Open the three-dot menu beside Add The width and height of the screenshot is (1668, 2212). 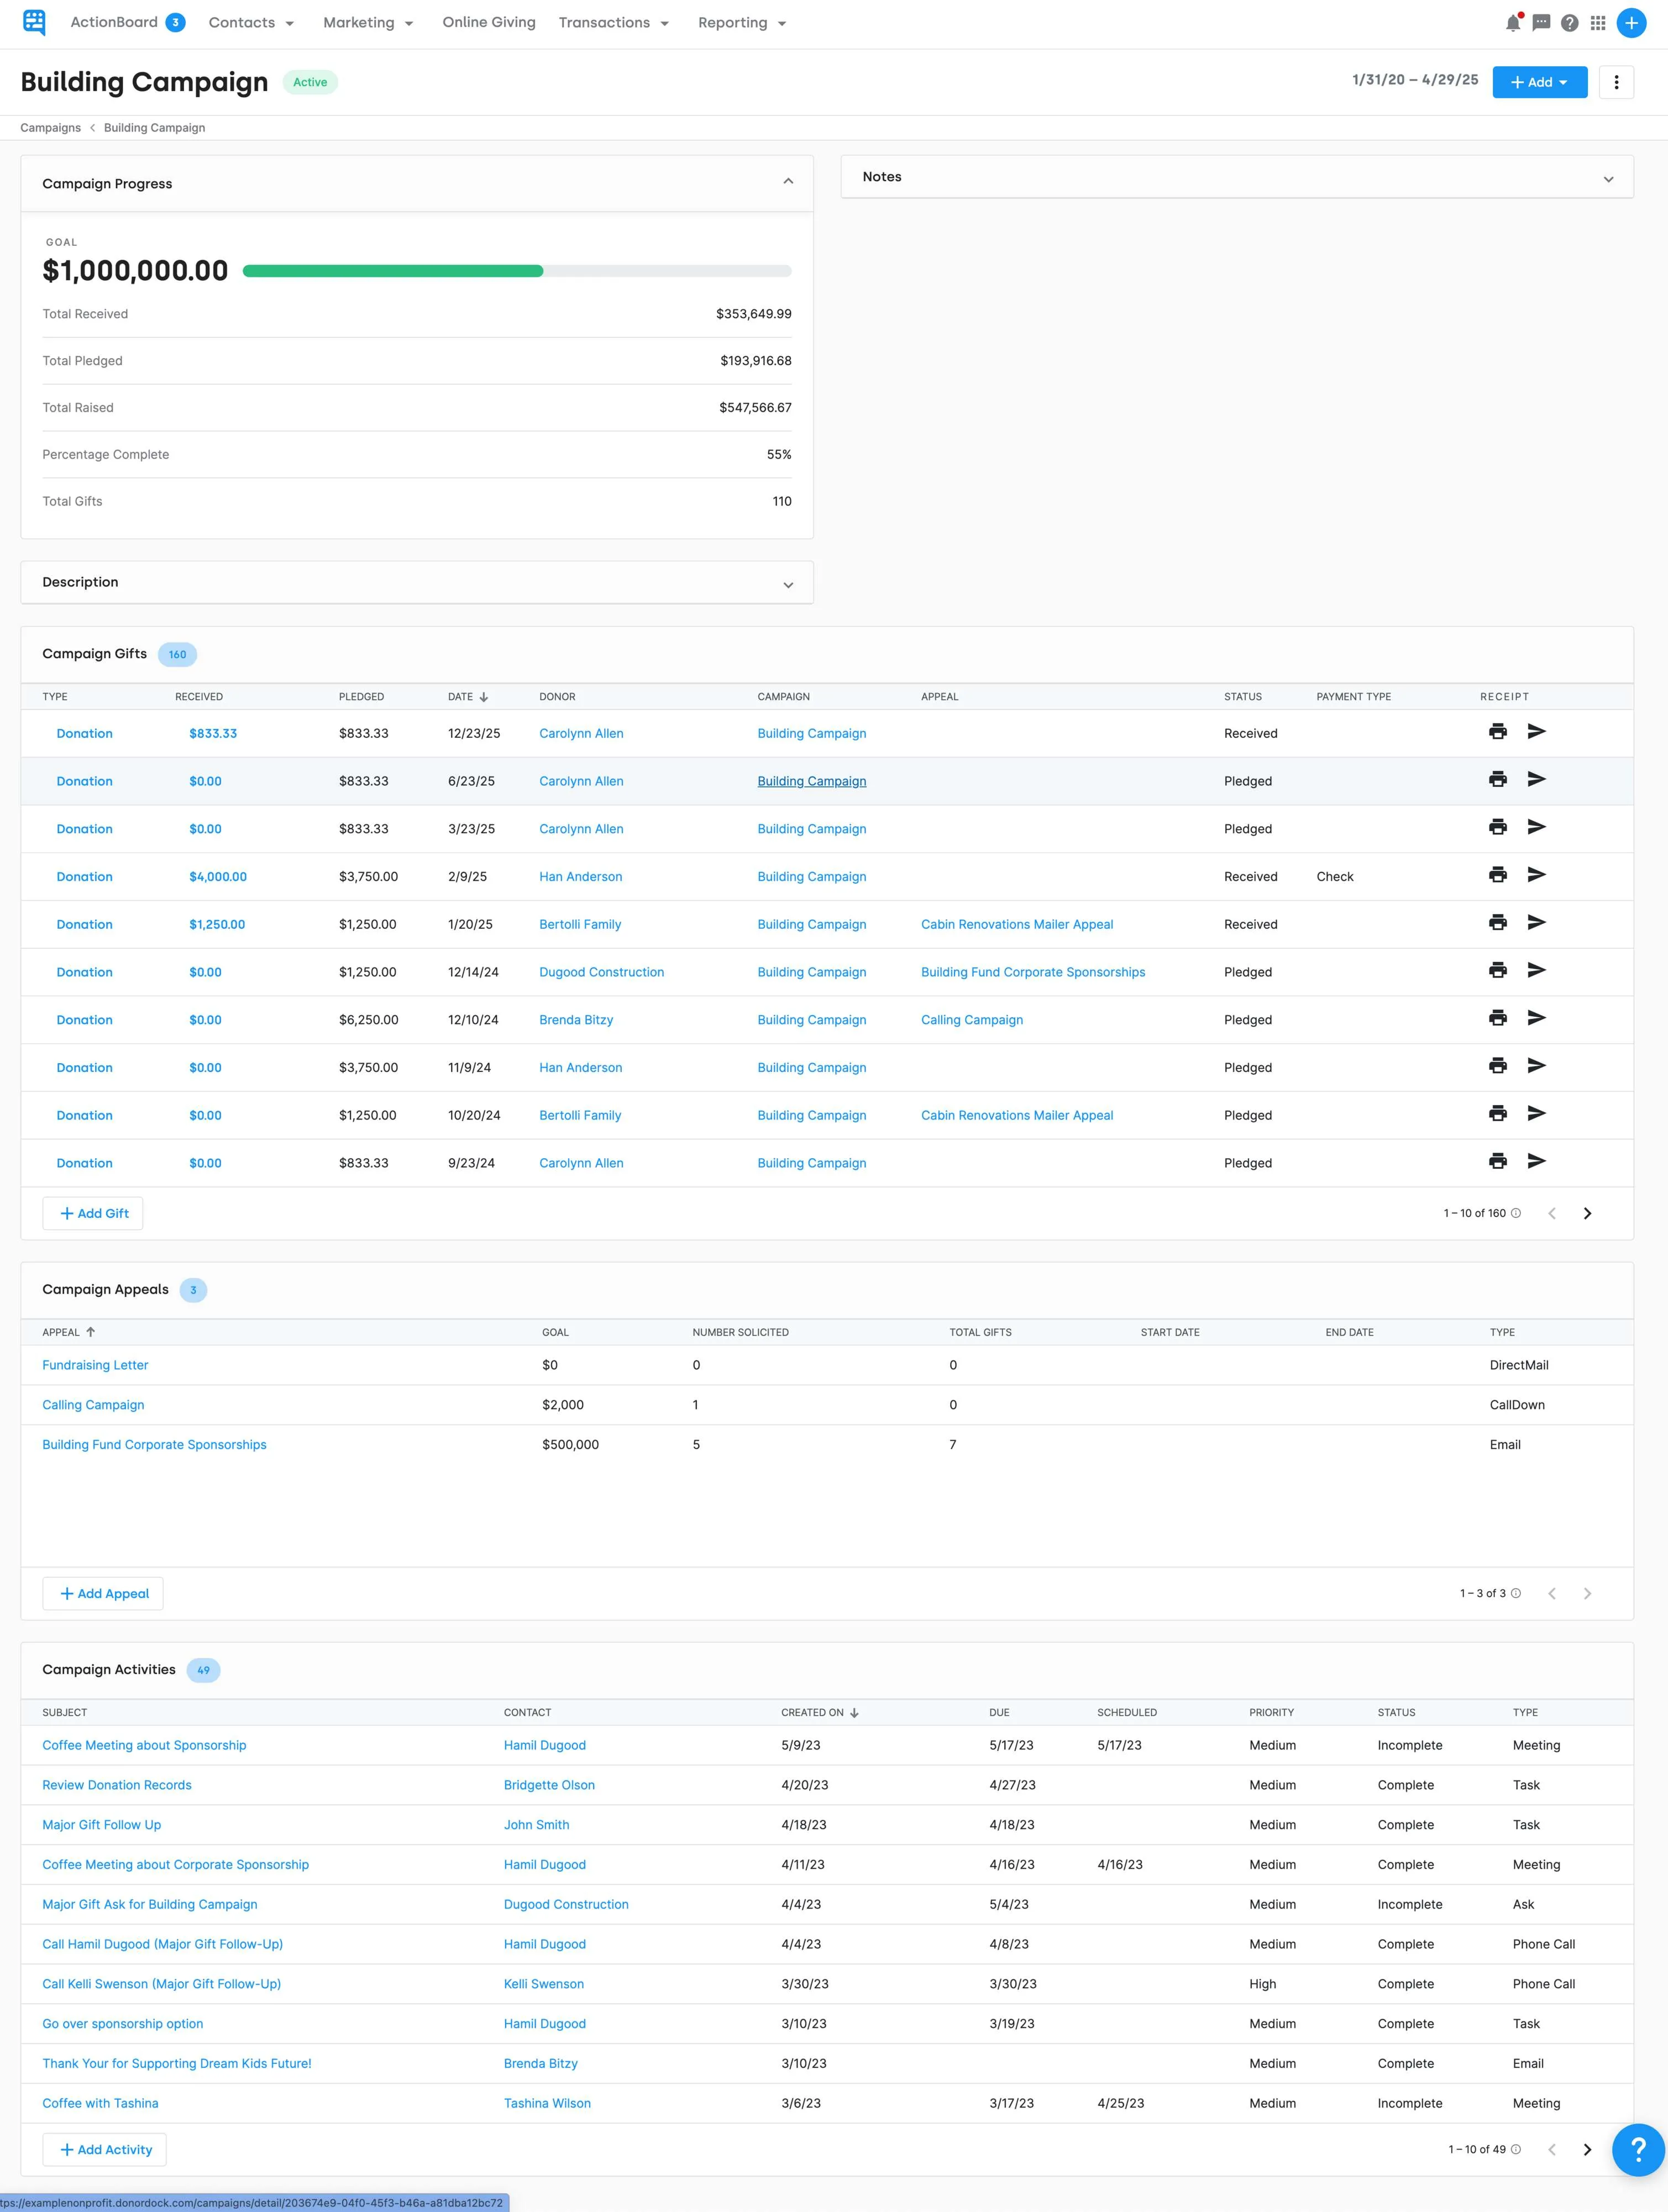[1616, 82]
